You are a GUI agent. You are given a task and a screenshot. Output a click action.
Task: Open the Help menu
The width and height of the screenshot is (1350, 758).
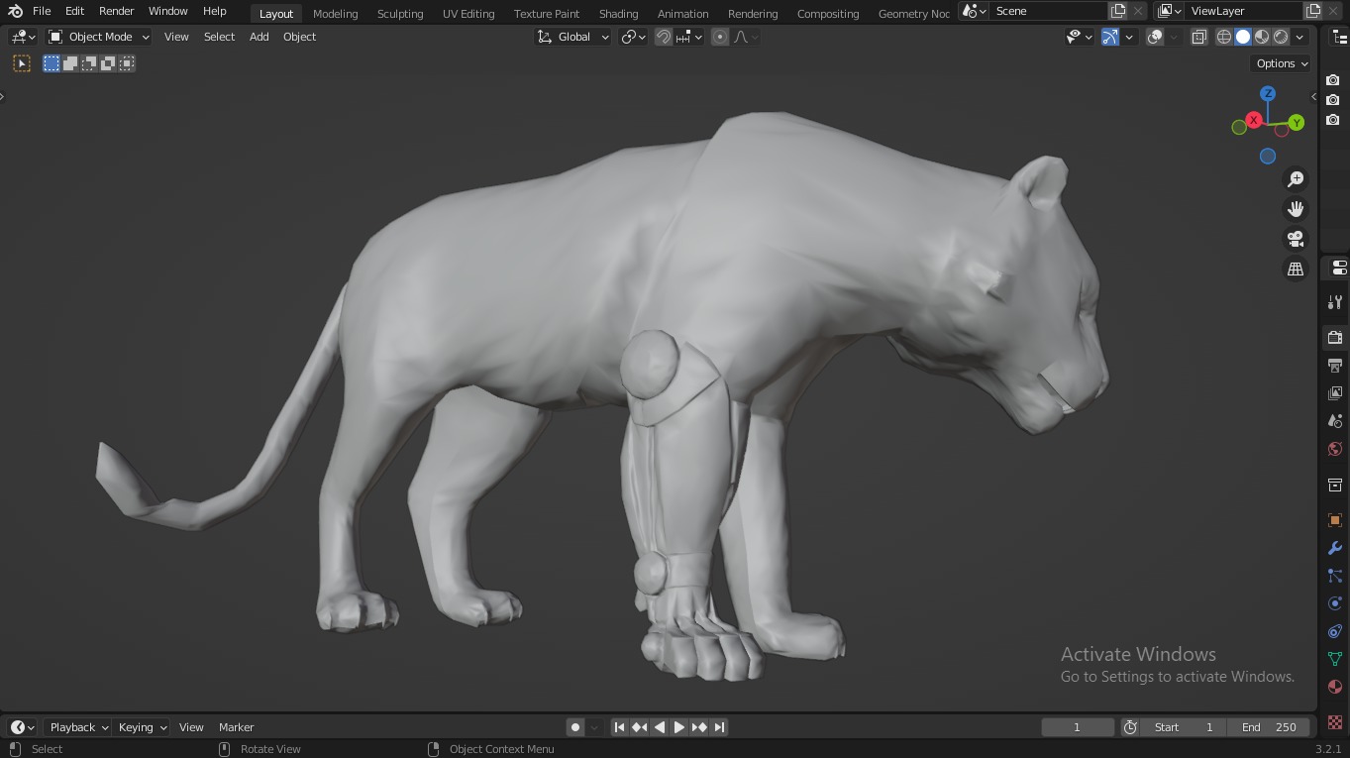tap(215, 11)
